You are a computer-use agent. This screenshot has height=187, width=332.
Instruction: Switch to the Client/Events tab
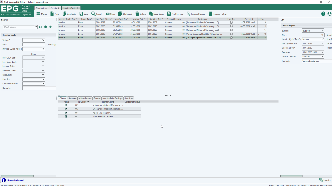tap(85, 98)
